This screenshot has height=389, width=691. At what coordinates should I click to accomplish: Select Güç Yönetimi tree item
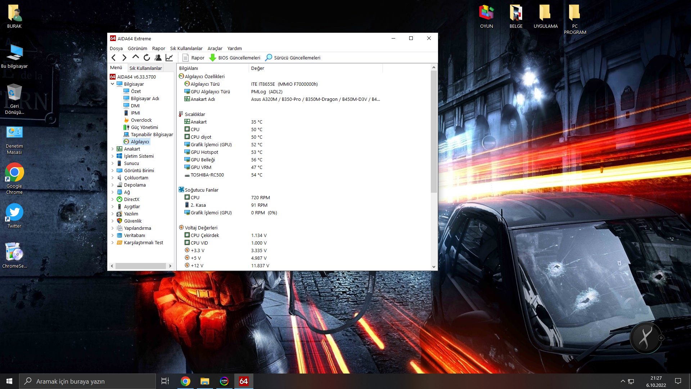[x=144, y=127]
